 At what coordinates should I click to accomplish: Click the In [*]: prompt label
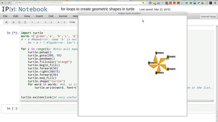13,33
